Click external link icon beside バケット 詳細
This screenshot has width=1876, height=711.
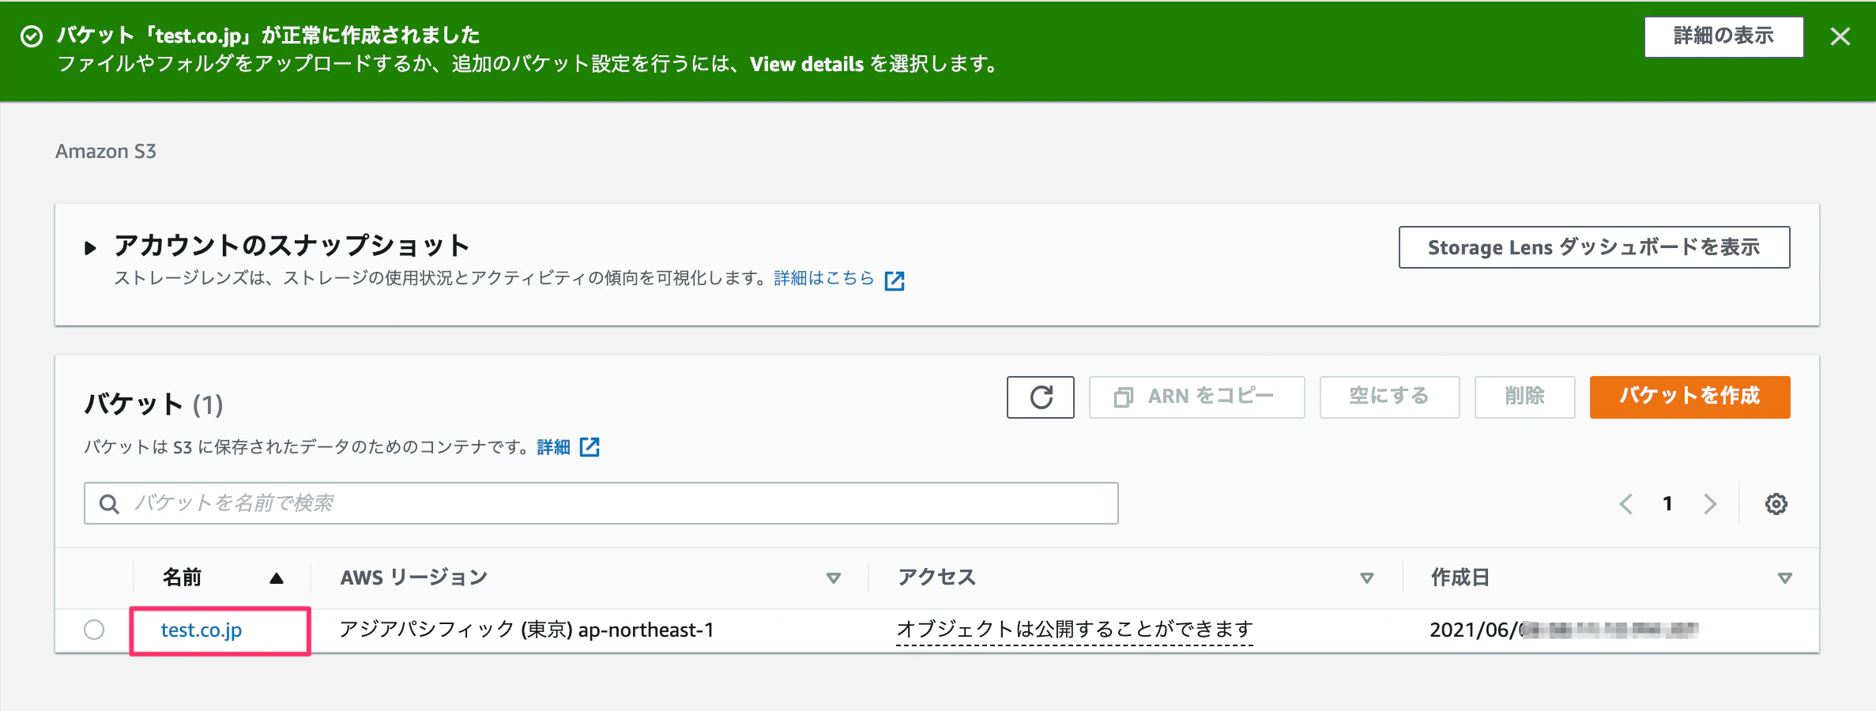(590, 447)
